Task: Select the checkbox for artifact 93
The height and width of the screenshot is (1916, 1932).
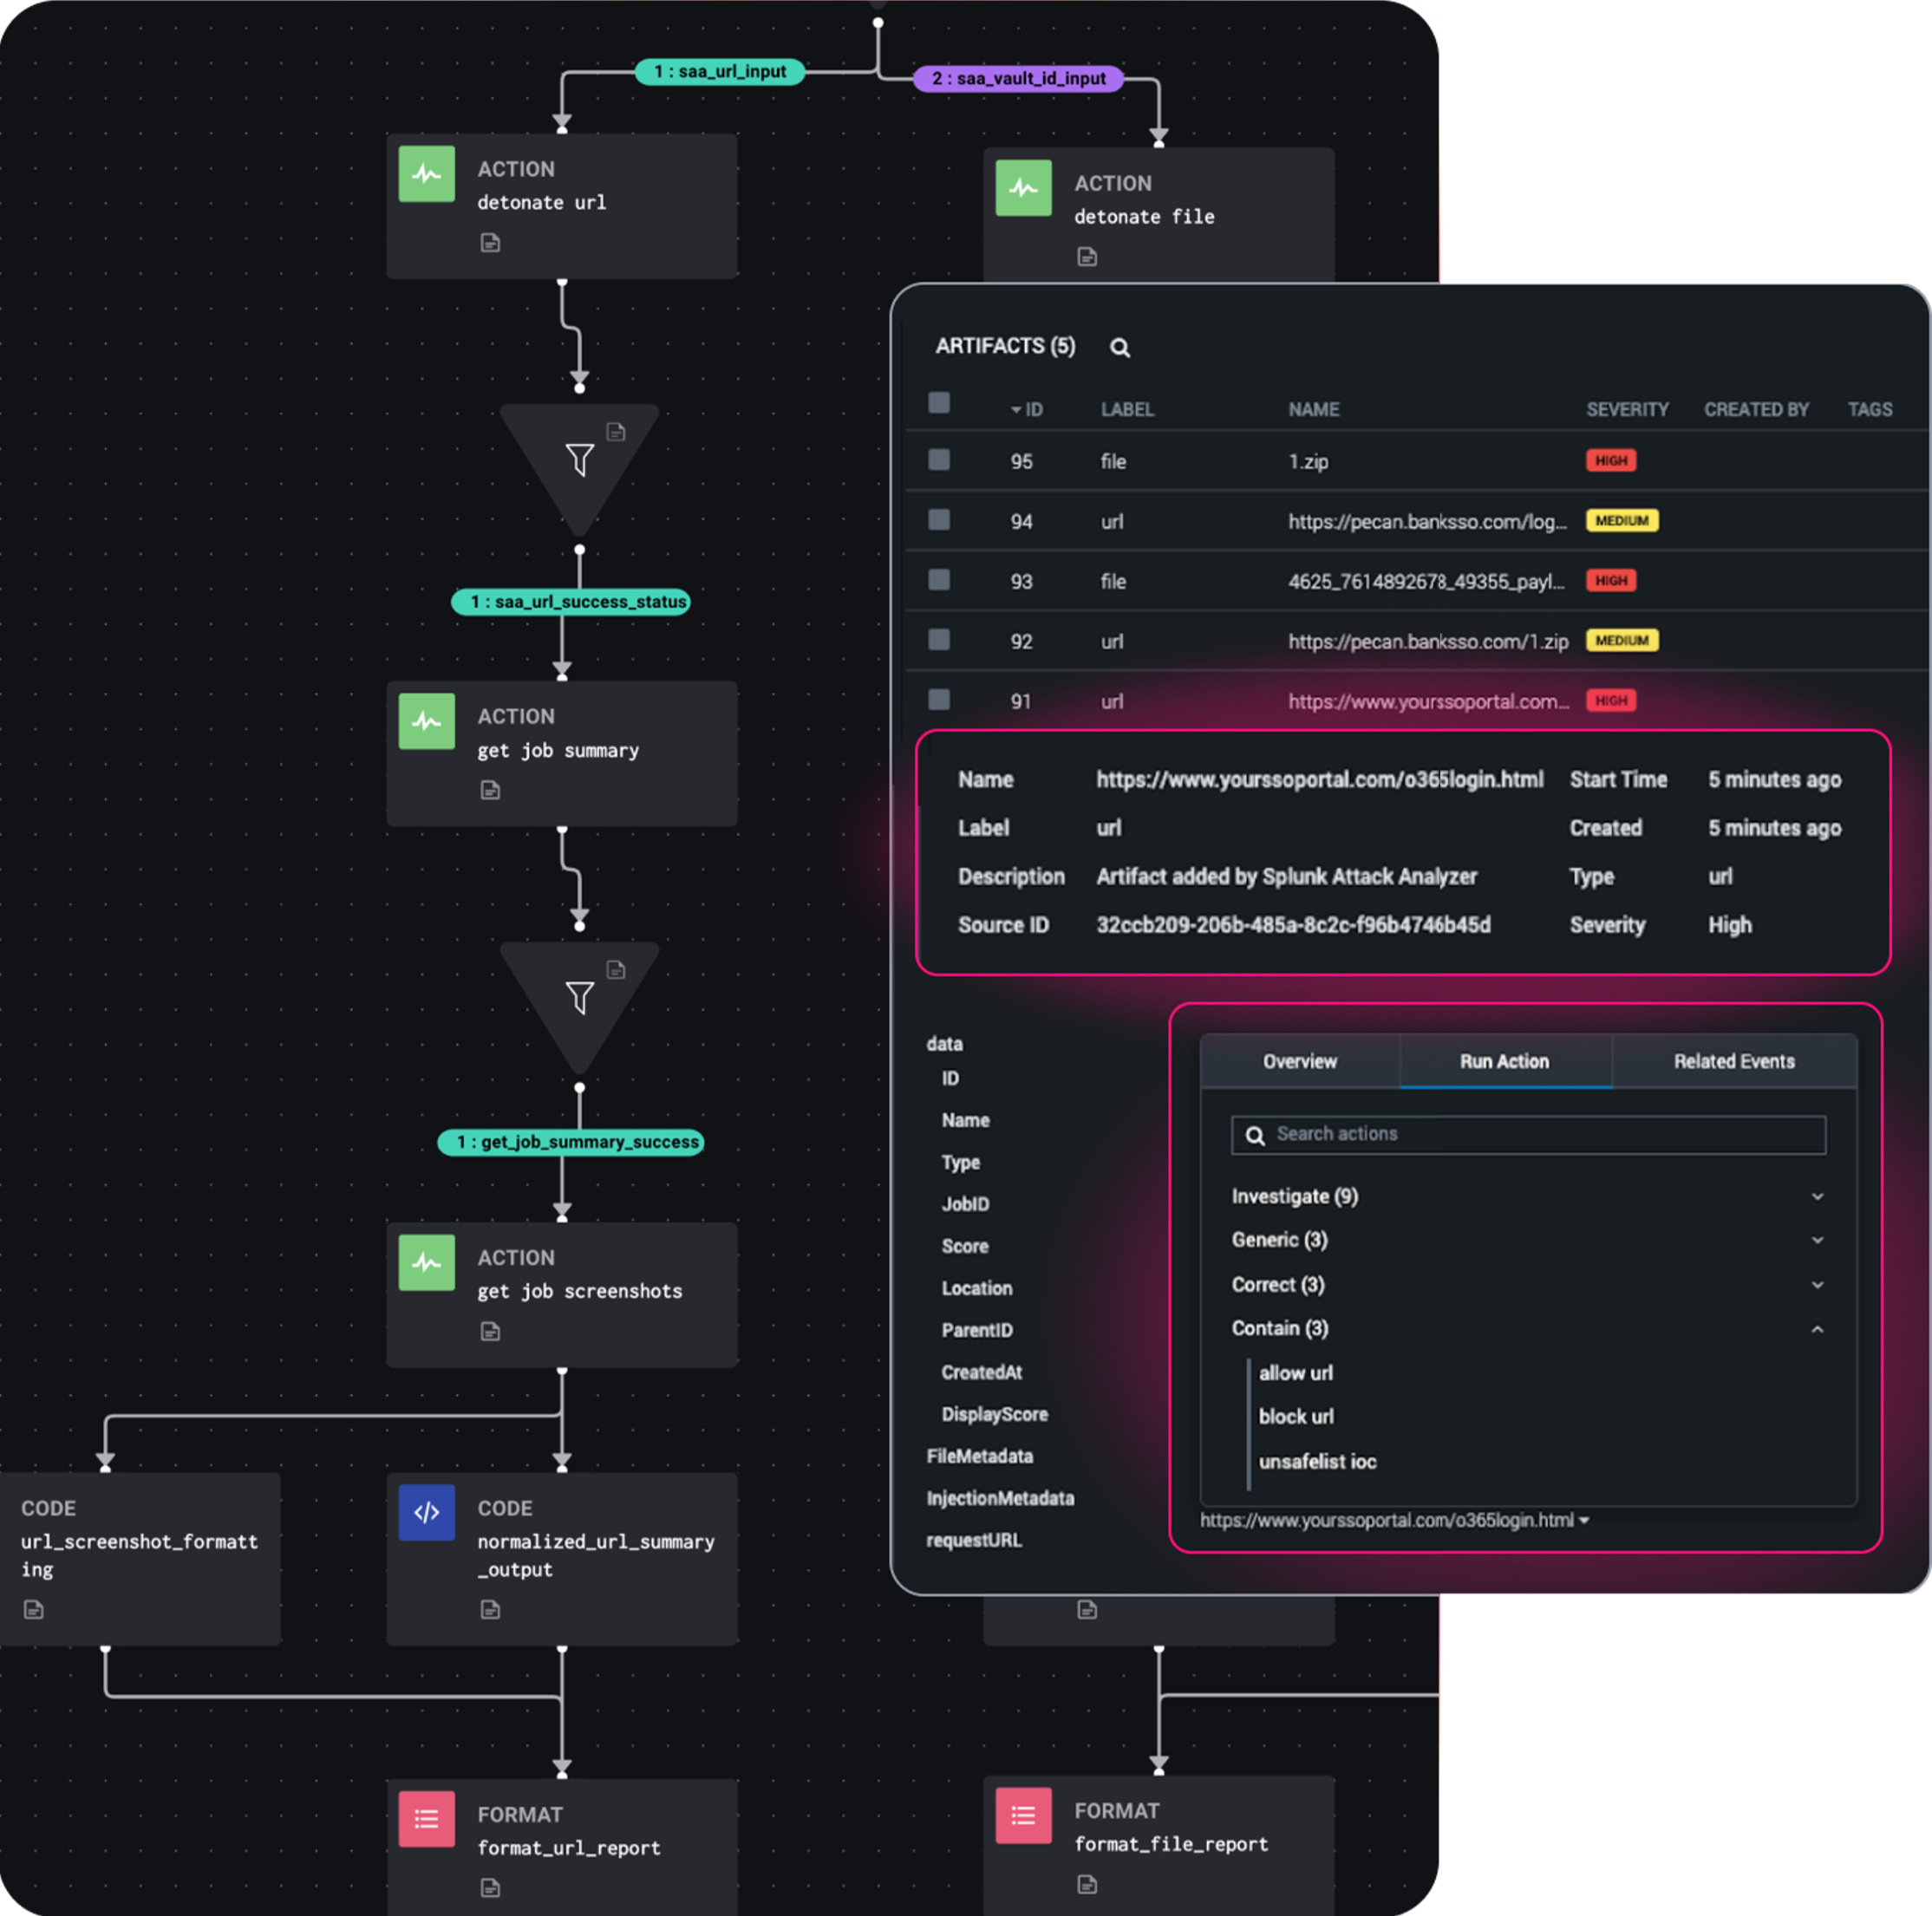Action: point(939,580)
